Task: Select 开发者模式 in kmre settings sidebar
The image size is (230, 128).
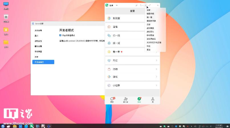Action: (43, 62)
